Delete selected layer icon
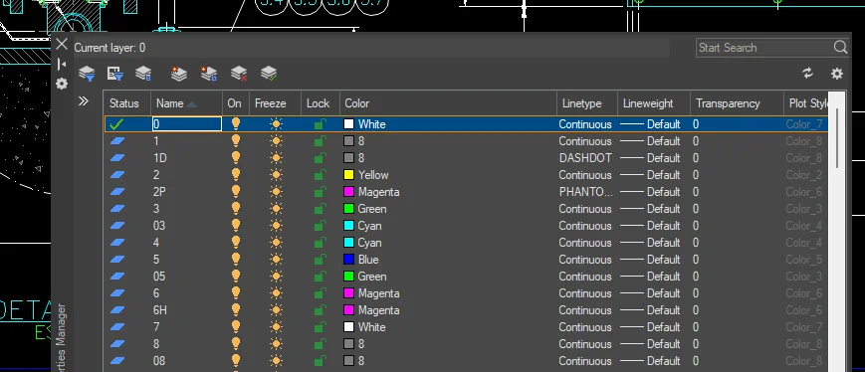This screenshot has height=372, width=865. pyautogui.click(x=239, y=74)
